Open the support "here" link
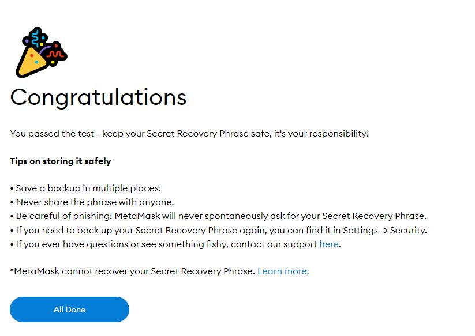The image size is (475, 336). [x=329, y=244]
